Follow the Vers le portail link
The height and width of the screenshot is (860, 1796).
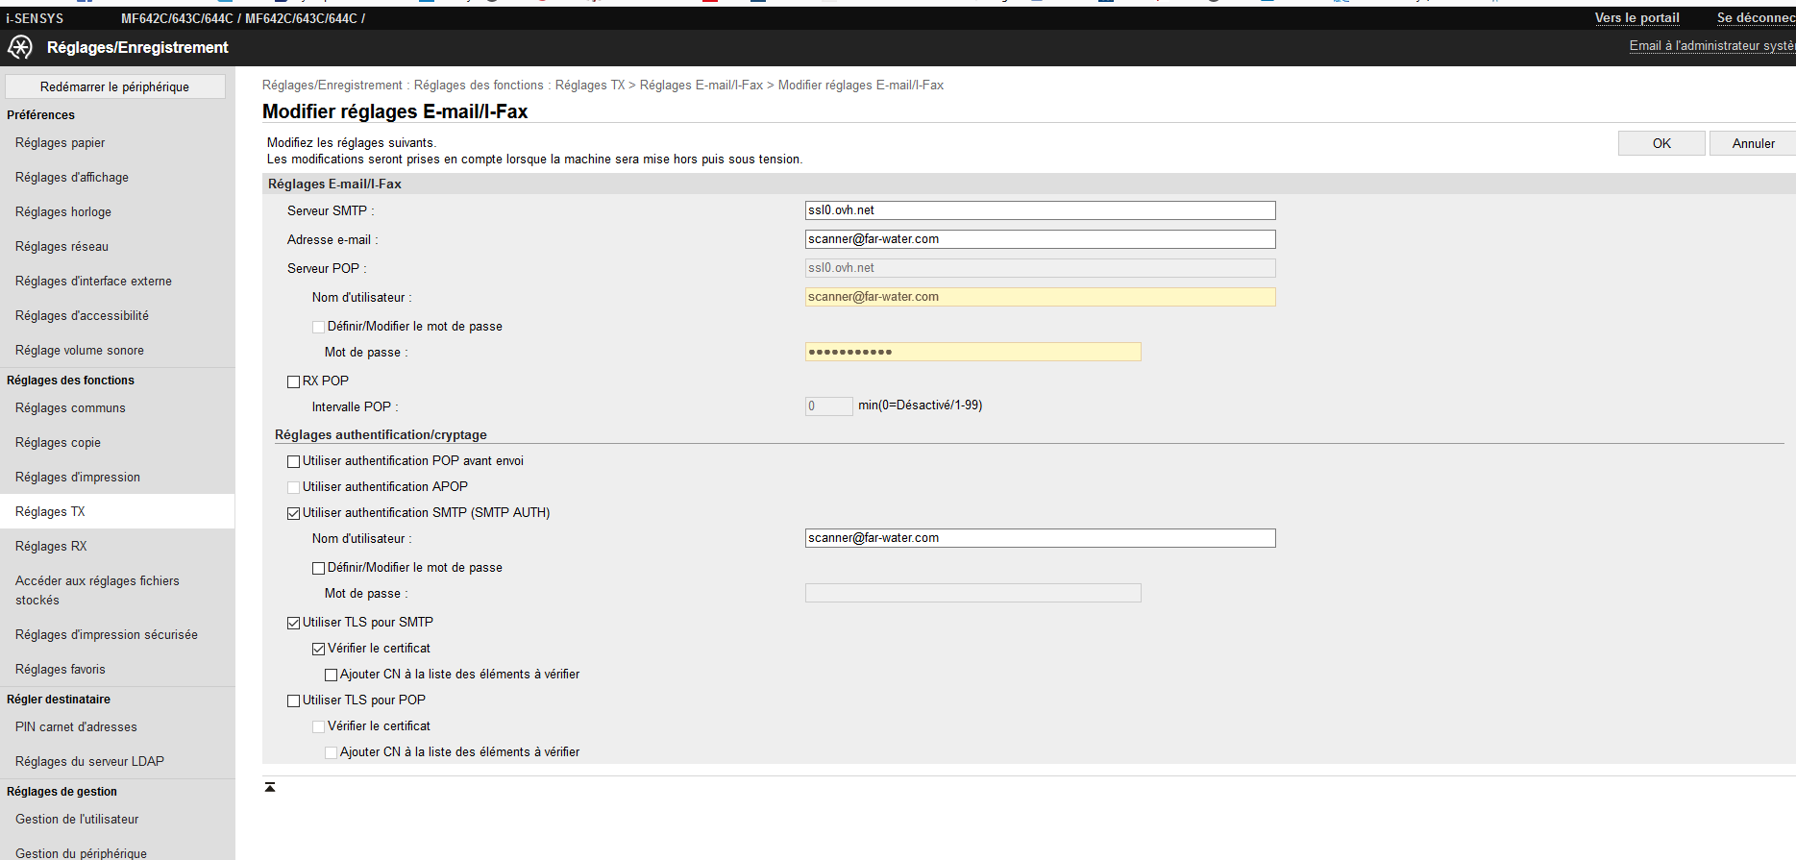point(1636,18)
